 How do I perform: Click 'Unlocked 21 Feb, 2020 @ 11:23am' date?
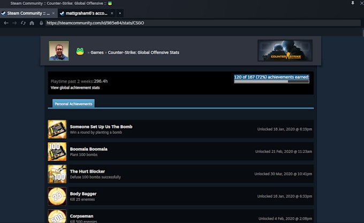click(x=284, y=151)
